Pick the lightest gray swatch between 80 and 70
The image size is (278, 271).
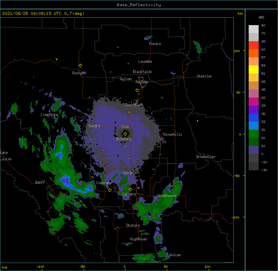click(253, 29)
